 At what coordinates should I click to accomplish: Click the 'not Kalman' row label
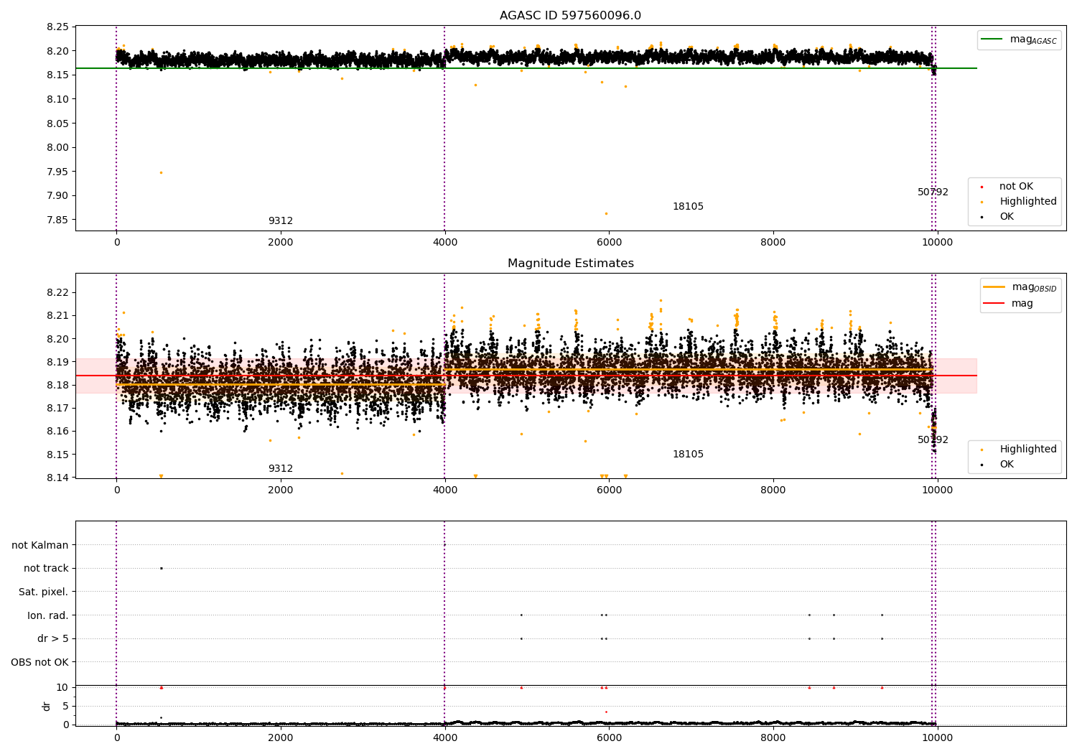point(39,545)
